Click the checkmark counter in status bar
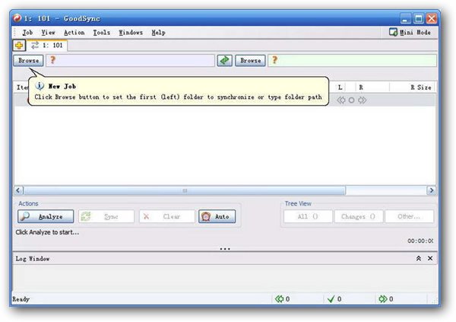Viewport: 456px width, 322px height. [x=334, y=299]
